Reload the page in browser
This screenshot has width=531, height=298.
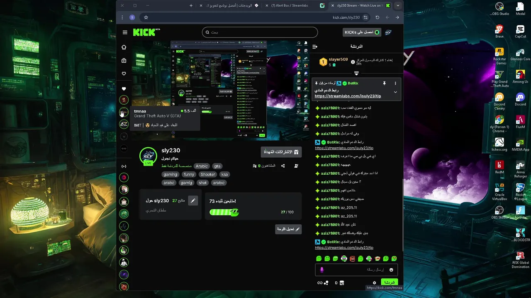click(x=377, y=17)
